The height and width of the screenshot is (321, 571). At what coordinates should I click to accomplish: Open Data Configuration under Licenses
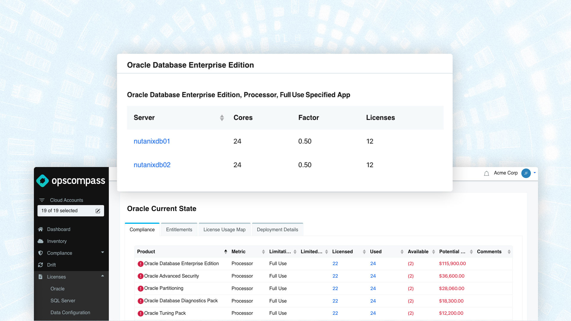(x=70, y=312)
